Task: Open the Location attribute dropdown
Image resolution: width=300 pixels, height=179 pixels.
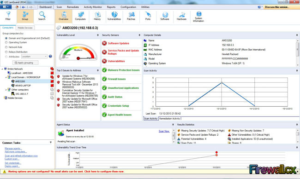Action: (x=34, y=57)
